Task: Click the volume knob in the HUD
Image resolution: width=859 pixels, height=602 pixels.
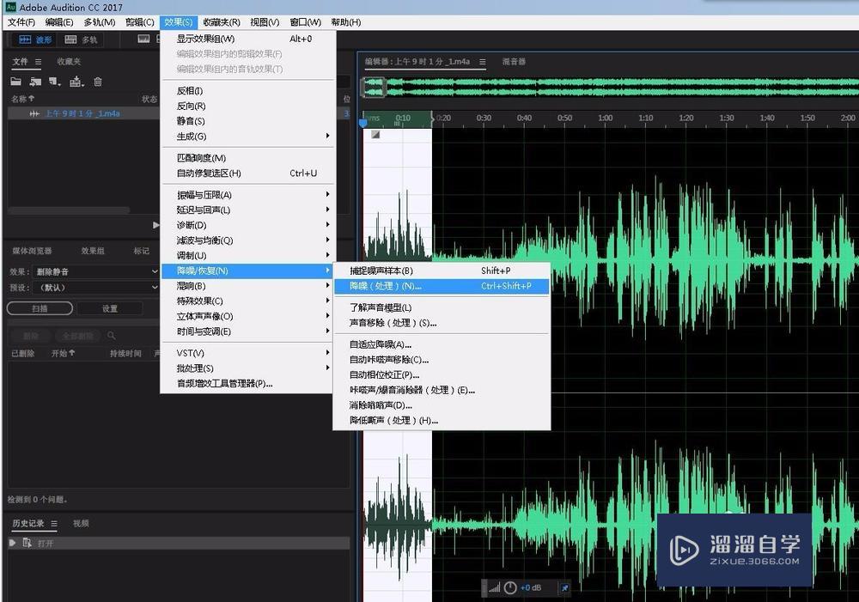Action: [x=510, y=587]
